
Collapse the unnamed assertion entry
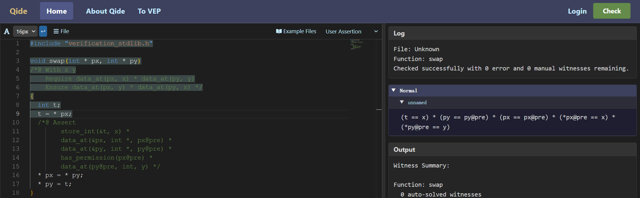click(402, 102)
